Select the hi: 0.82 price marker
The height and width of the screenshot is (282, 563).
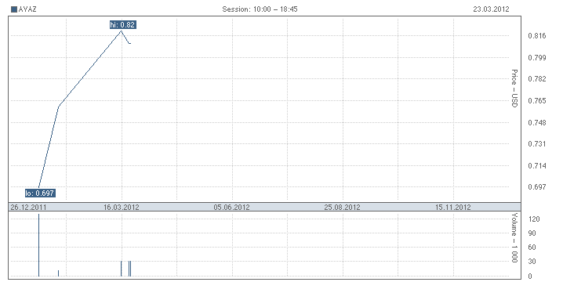tap(123, 25)
